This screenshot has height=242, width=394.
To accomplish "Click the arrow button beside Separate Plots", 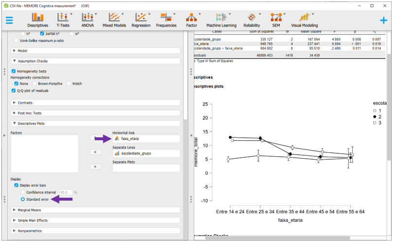I will click(96, 167).
